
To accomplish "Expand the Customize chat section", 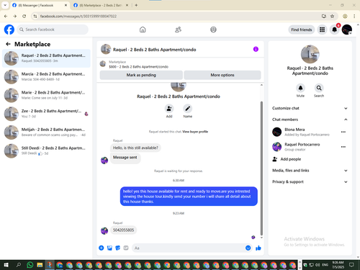I will click(310, 108).
